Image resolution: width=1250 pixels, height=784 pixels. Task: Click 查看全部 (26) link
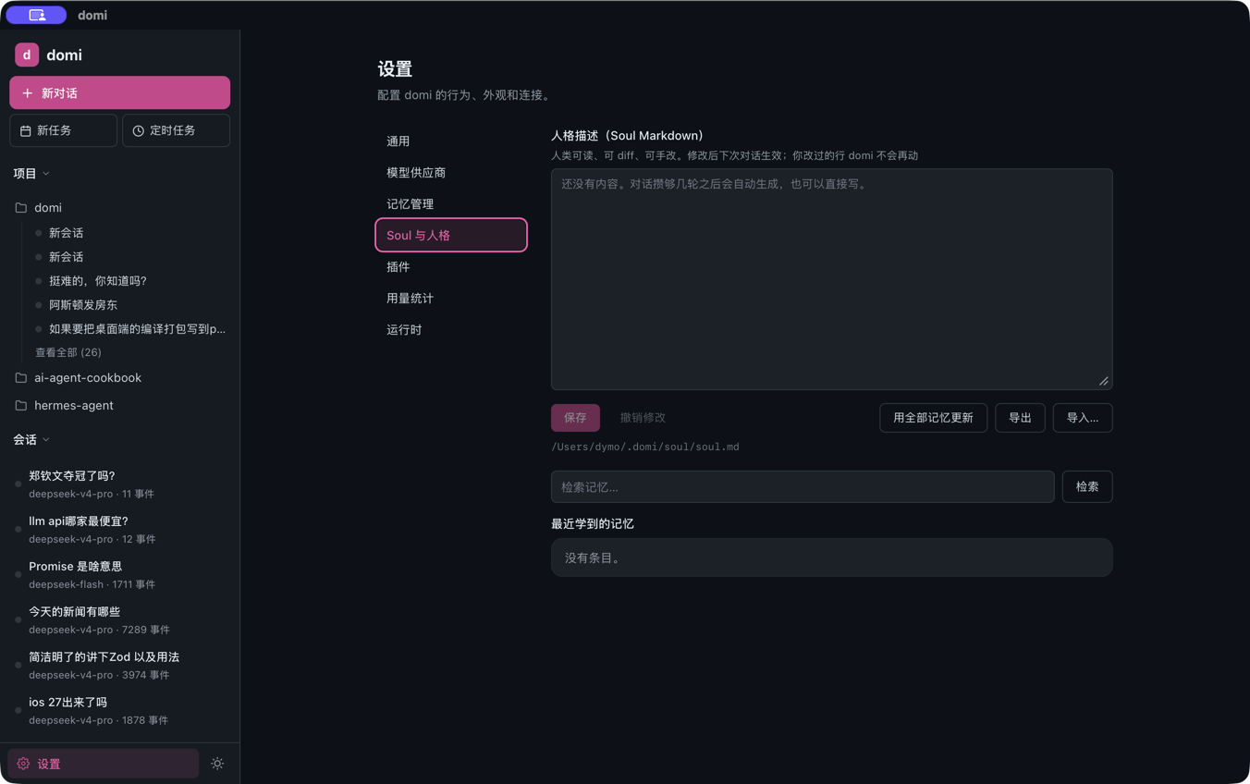pyautogui.click(x=68, y=352)
